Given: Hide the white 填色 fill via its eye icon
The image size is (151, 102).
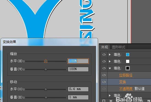Looking at the screenshot, I should [x=104, y=61].
